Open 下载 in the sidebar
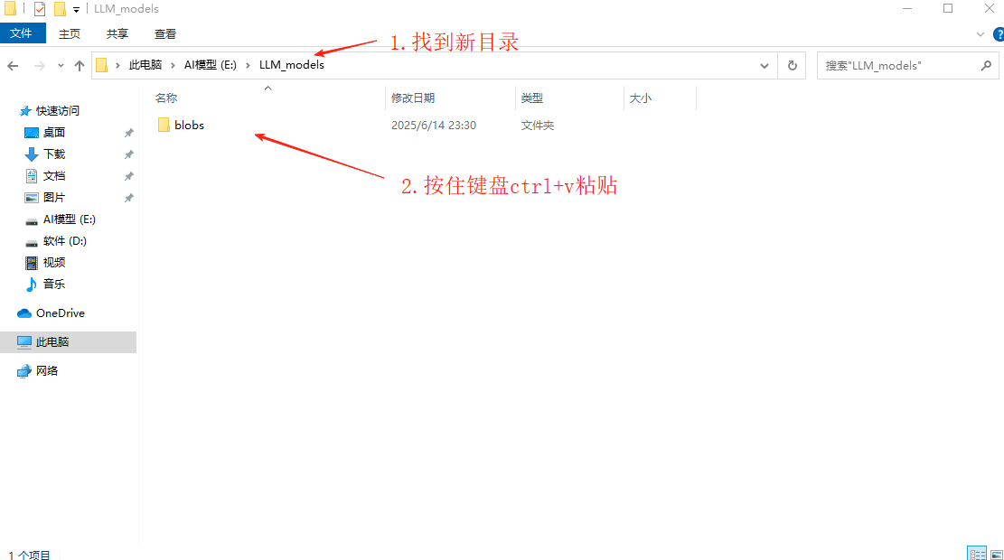Screen dimensions: 1004x560 [54, 154]
